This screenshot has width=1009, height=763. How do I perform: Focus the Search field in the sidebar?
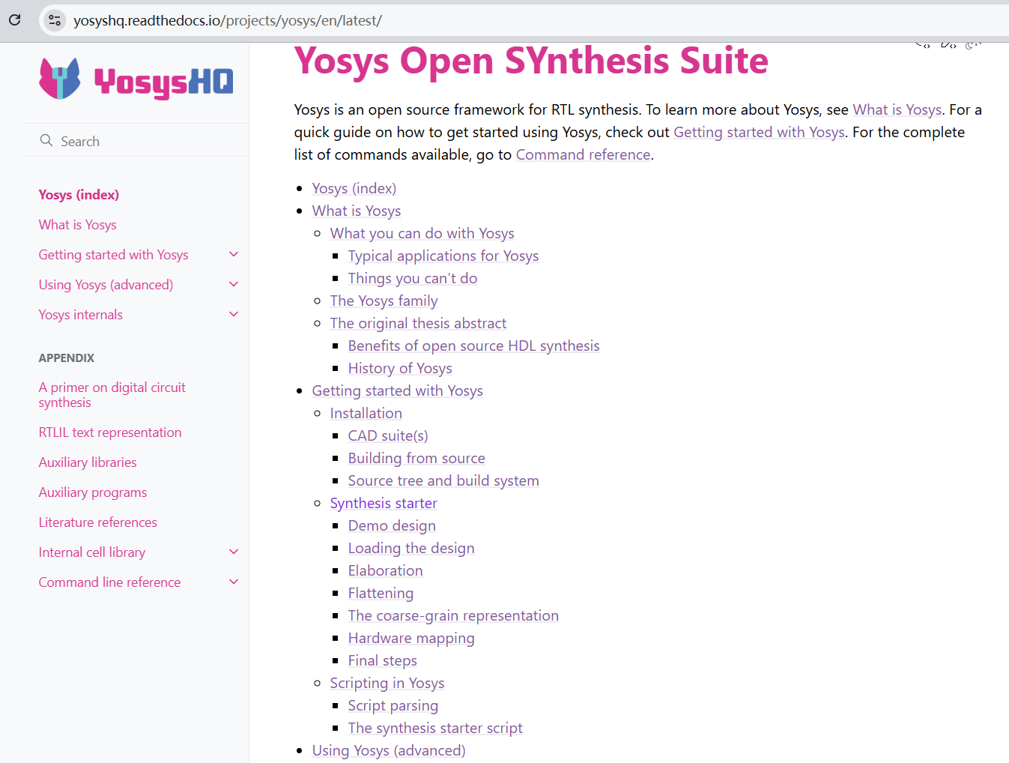136,141
